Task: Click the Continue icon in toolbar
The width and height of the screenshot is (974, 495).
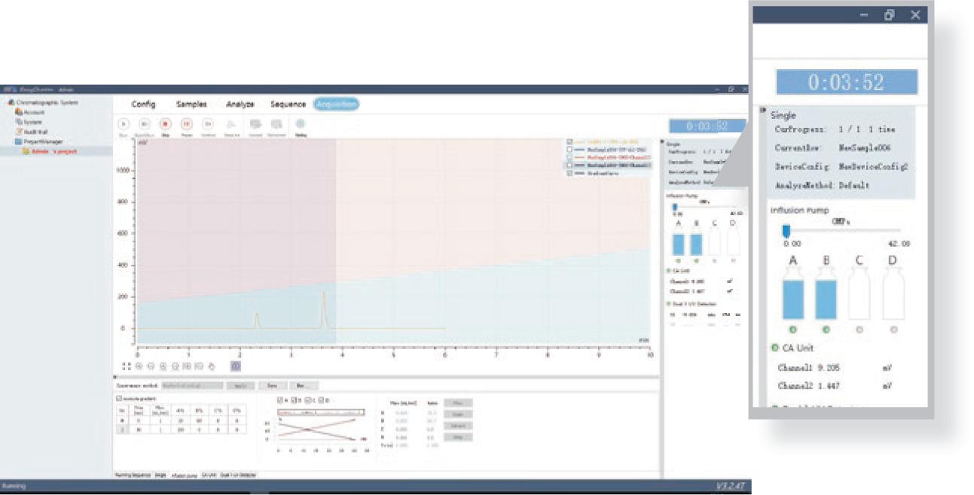Action: click(208, 124)
